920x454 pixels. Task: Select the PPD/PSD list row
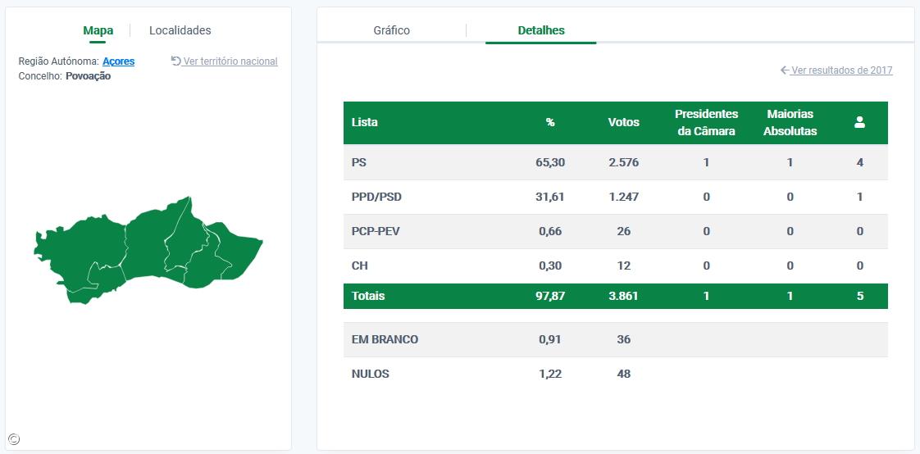pyautogui.click(x=615, y=197)
